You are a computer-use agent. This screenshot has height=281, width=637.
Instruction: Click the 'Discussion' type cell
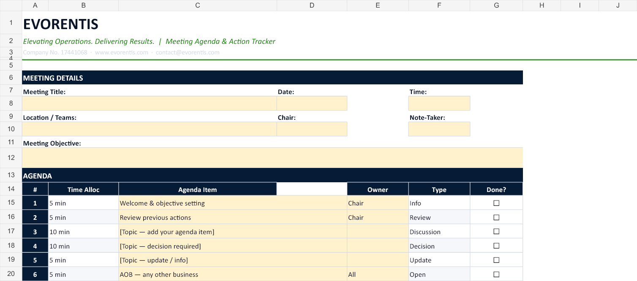tap(439, 232)
